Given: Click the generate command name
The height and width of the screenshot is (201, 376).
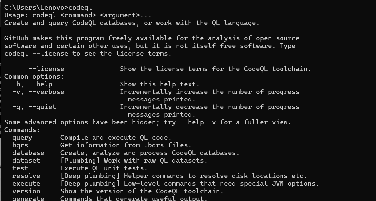Looking at the screenshot, I should click(28, 199).
